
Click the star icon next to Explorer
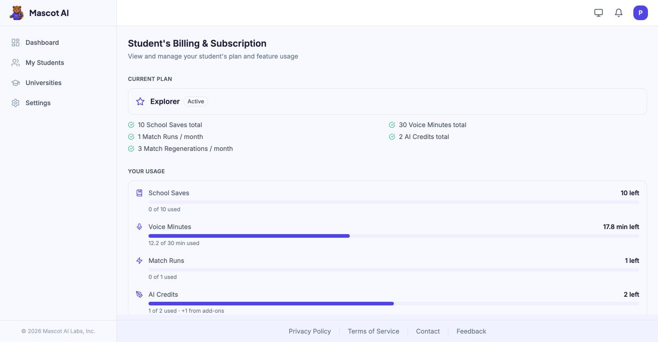click(x=140, y=102)
